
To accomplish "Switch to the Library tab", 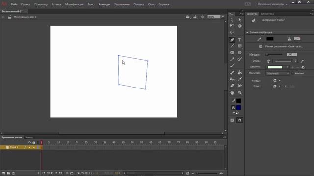I will [267, 14].
